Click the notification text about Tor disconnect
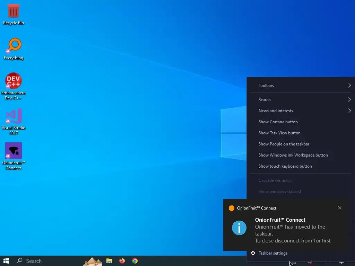Screen dimensions: 355x266 click(293, 241)
